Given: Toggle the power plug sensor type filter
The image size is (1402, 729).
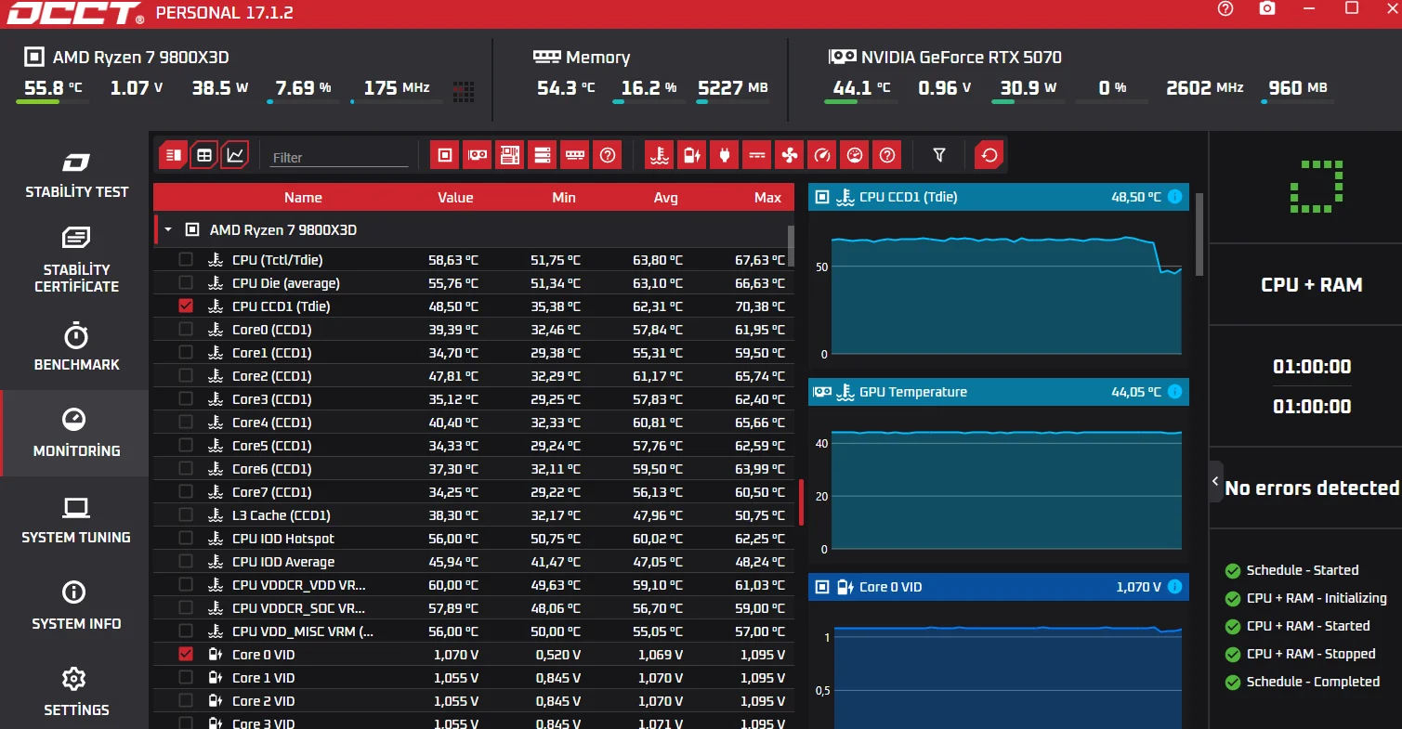Looking at the screenshot, I should pos(725,155).
